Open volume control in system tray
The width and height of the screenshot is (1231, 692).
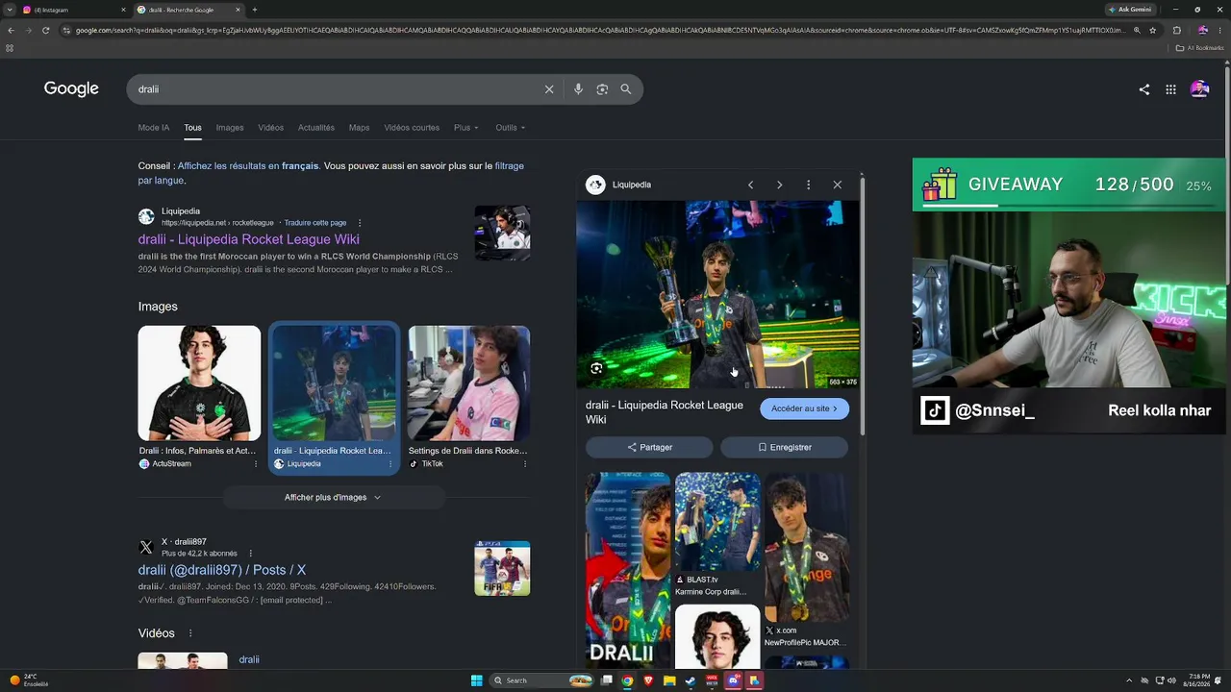tap(1172, 680)
